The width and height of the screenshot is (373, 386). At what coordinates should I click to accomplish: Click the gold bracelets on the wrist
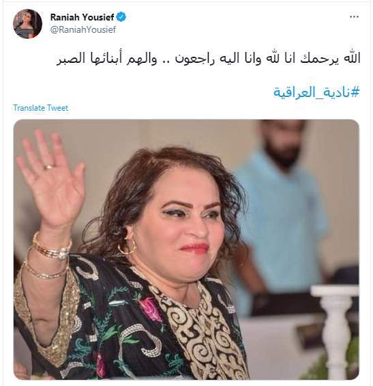[x=49, y=256]
